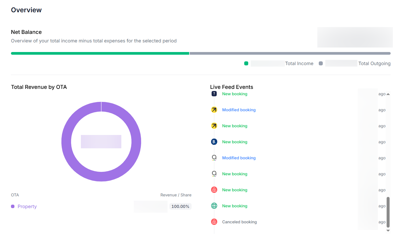The height and width of the screenshot is (242, 400).
Task: Open Modified booking beside the Q-shaped icon
Action: coord(239,158)
